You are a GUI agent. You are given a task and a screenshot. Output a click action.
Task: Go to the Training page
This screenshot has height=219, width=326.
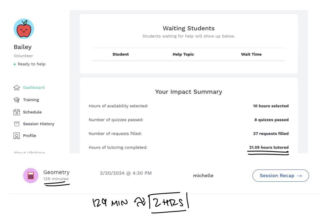coord(31,100)
